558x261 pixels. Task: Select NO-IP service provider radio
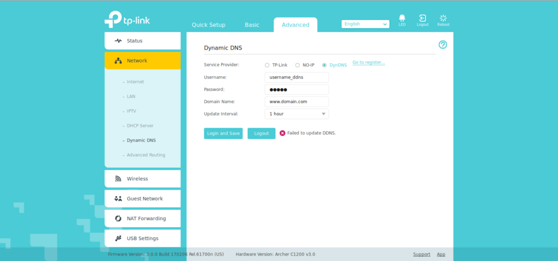pos(298,65)
